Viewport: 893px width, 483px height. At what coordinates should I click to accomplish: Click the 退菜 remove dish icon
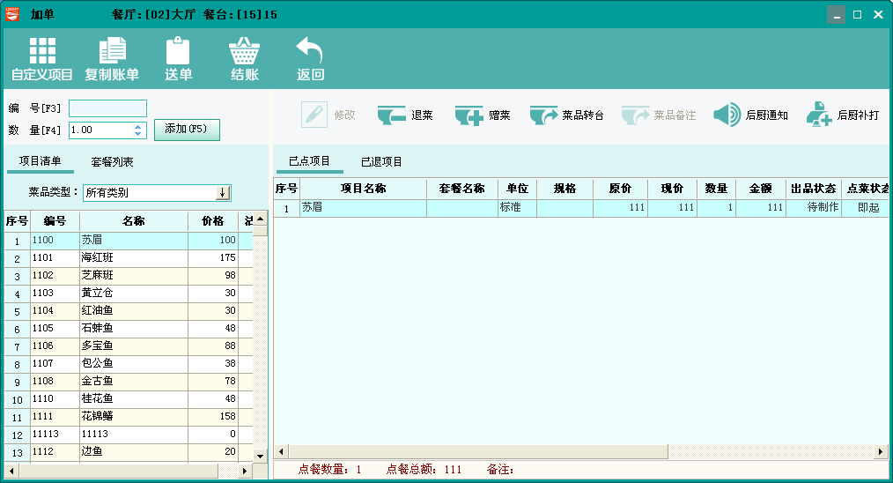click(391, 115)
